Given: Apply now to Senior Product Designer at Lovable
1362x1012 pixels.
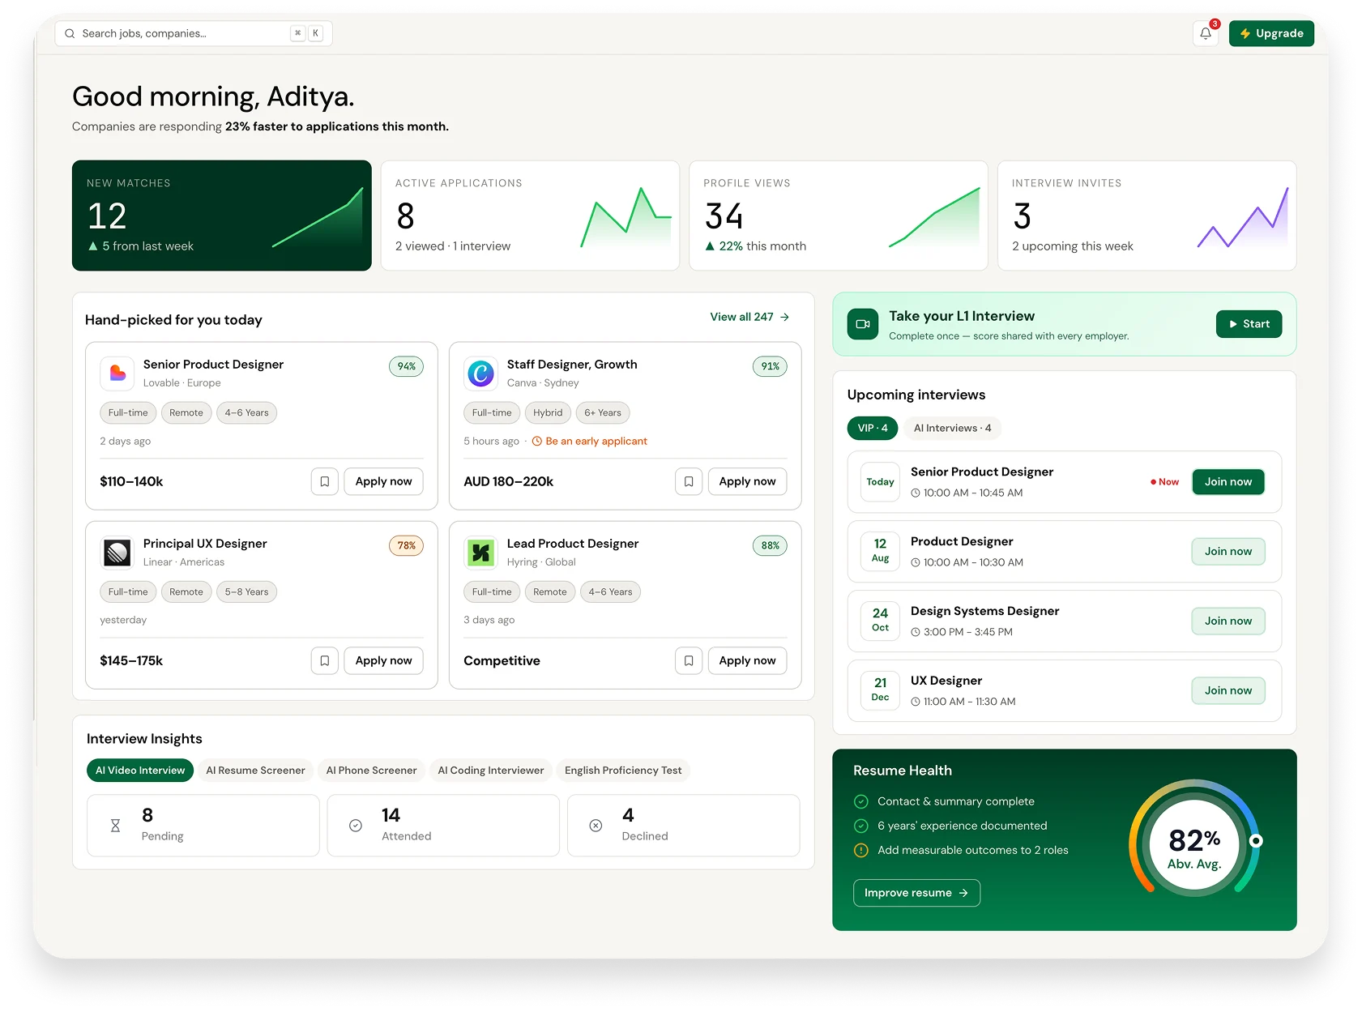Looking at the screenshot, I should [383, 481].
